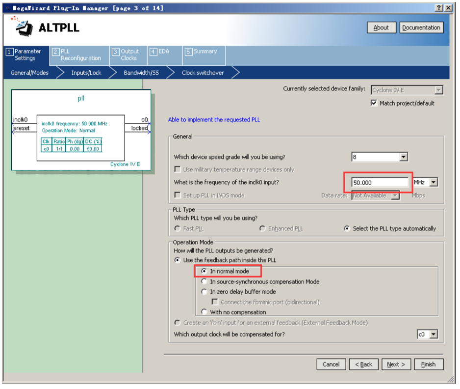Go to Bandwidth/SS sub-page
Viewport: 460px width, 389px height.
pos(141,73)
